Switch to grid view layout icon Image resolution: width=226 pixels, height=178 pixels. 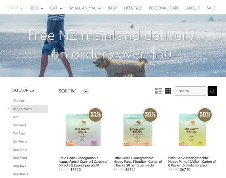(168, 91)
